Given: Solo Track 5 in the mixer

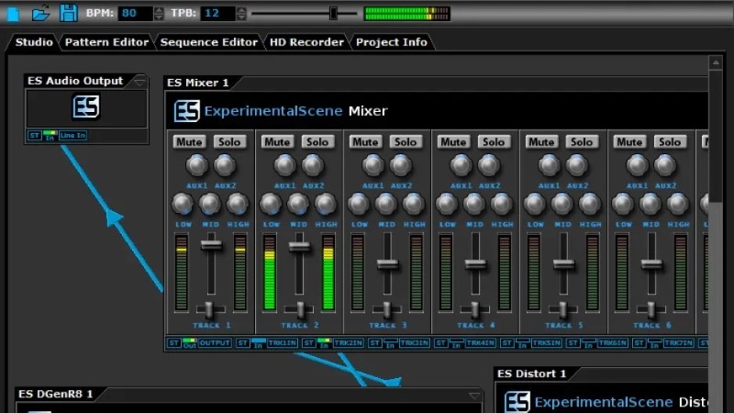Looking at the screenshot, I should point(582,142).
